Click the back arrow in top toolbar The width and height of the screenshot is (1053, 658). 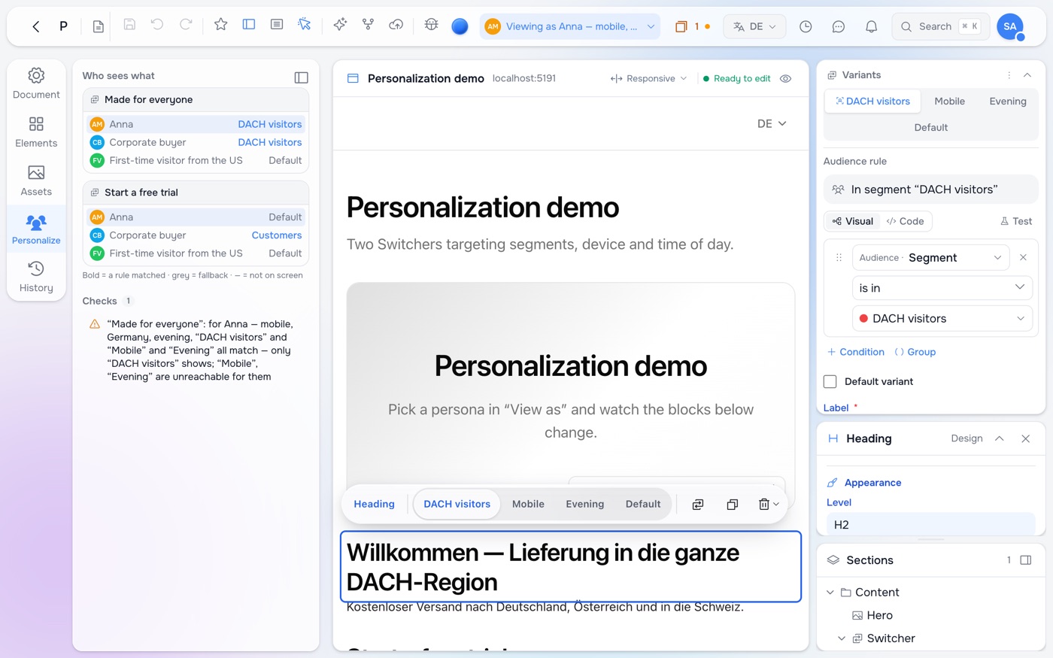(35, 26)
